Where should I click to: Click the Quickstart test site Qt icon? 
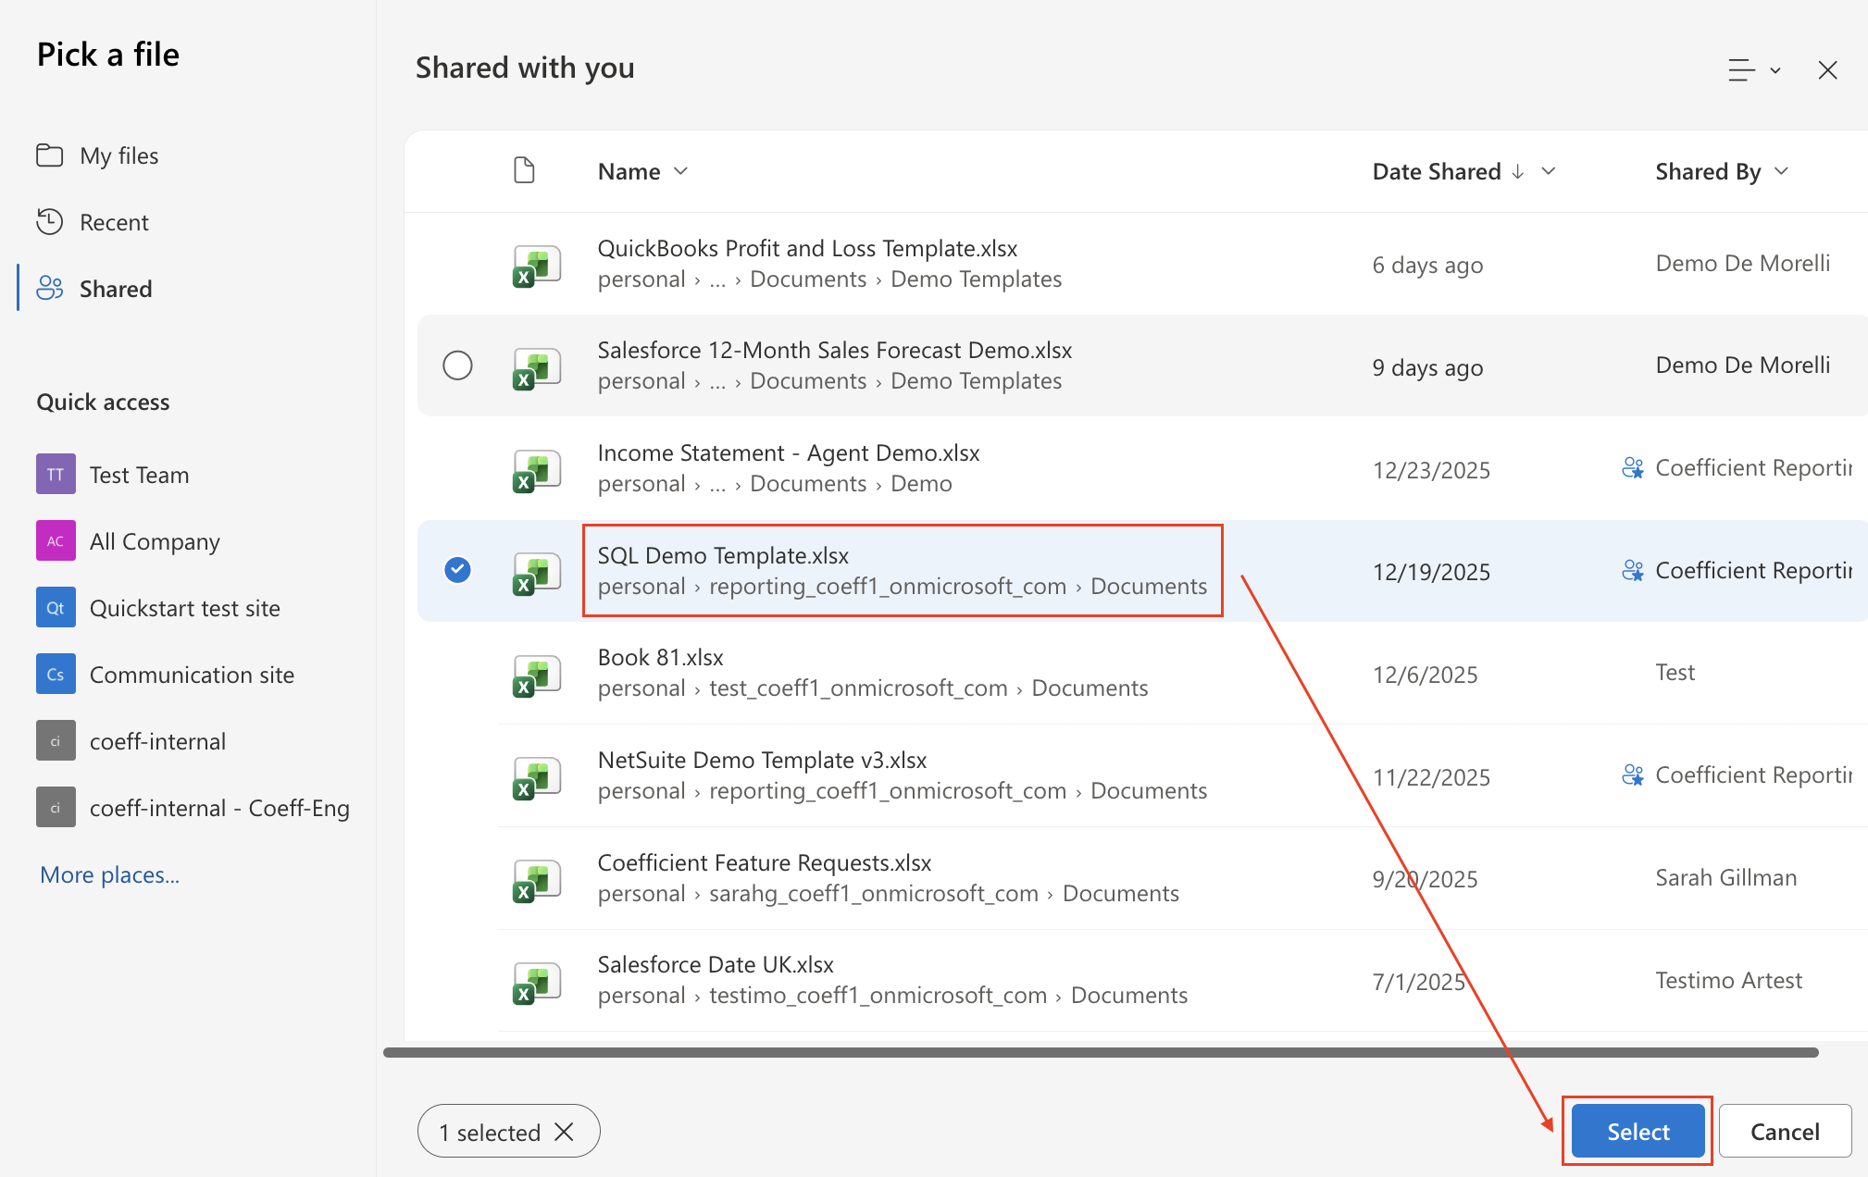tap(56, 608)
